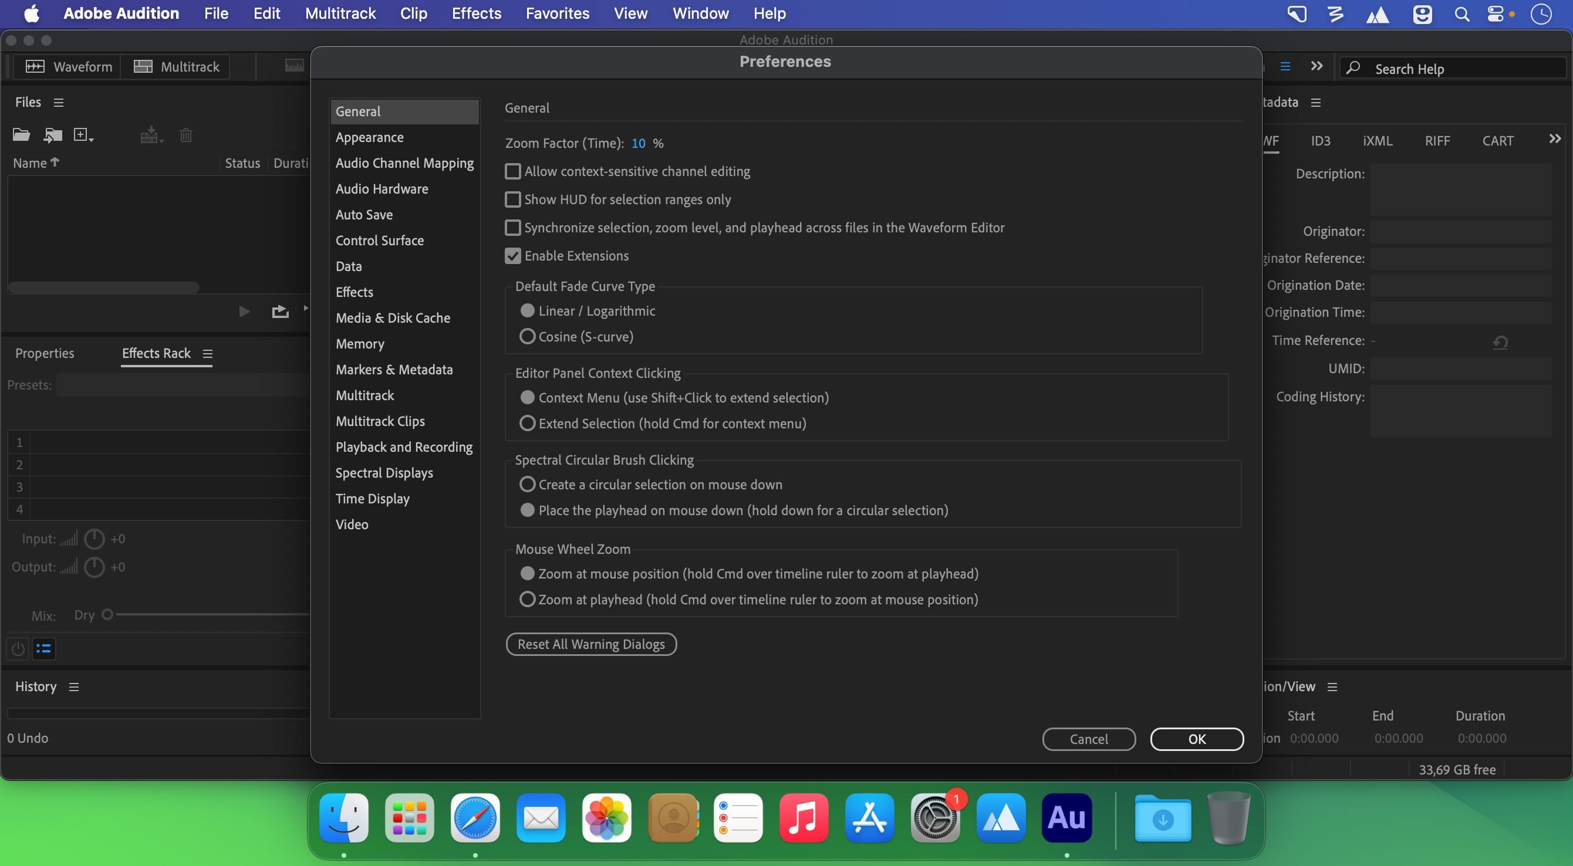The image size is (1573, 866).
Task: Click the Insert into Multitrack icon
Action: pos(151,134)
